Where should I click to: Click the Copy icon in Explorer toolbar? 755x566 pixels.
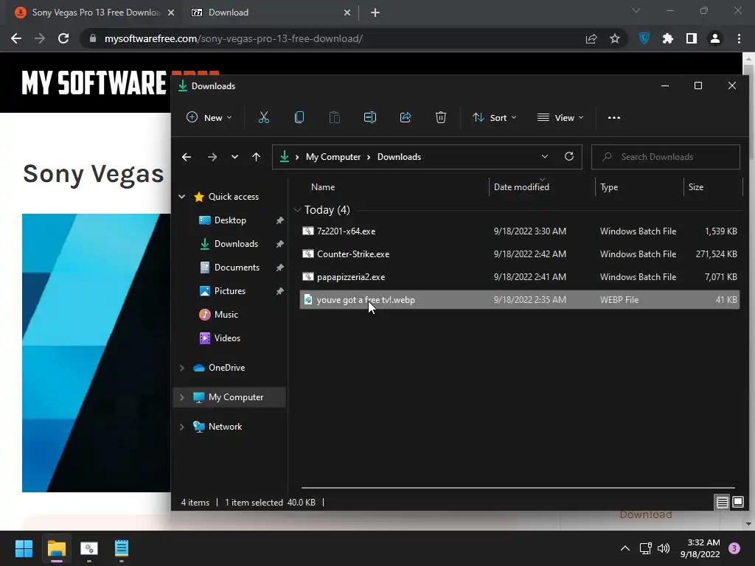pos(299,117)
